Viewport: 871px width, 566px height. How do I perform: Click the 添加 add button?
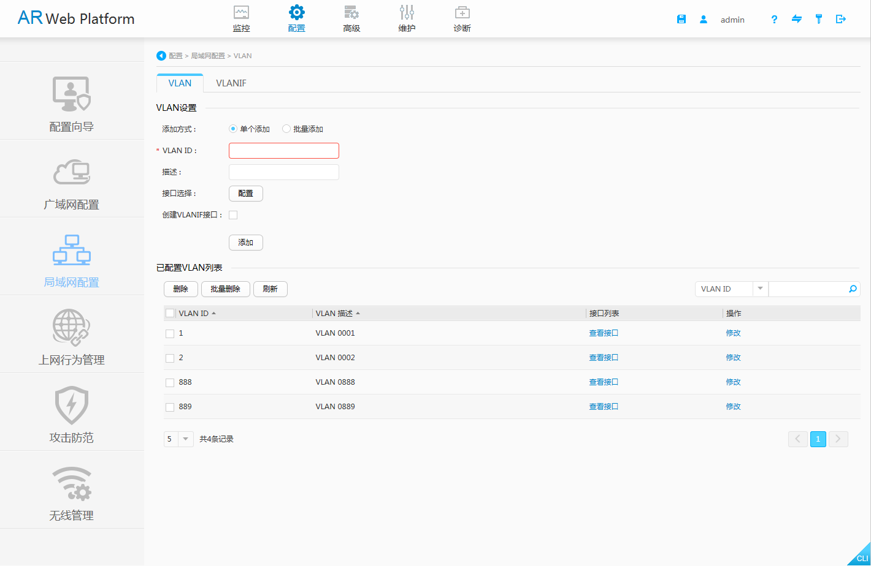[246, 243]
